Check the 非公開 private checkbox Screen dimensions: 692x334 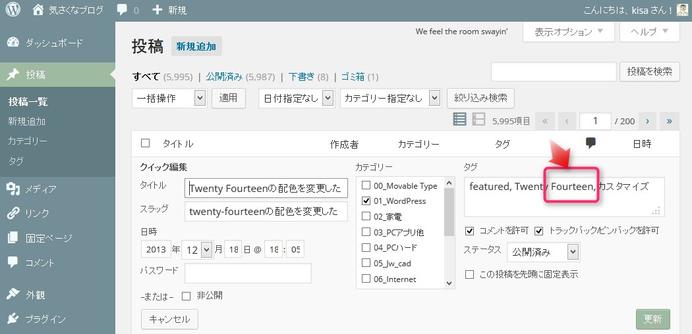click(x=187, y=296)
